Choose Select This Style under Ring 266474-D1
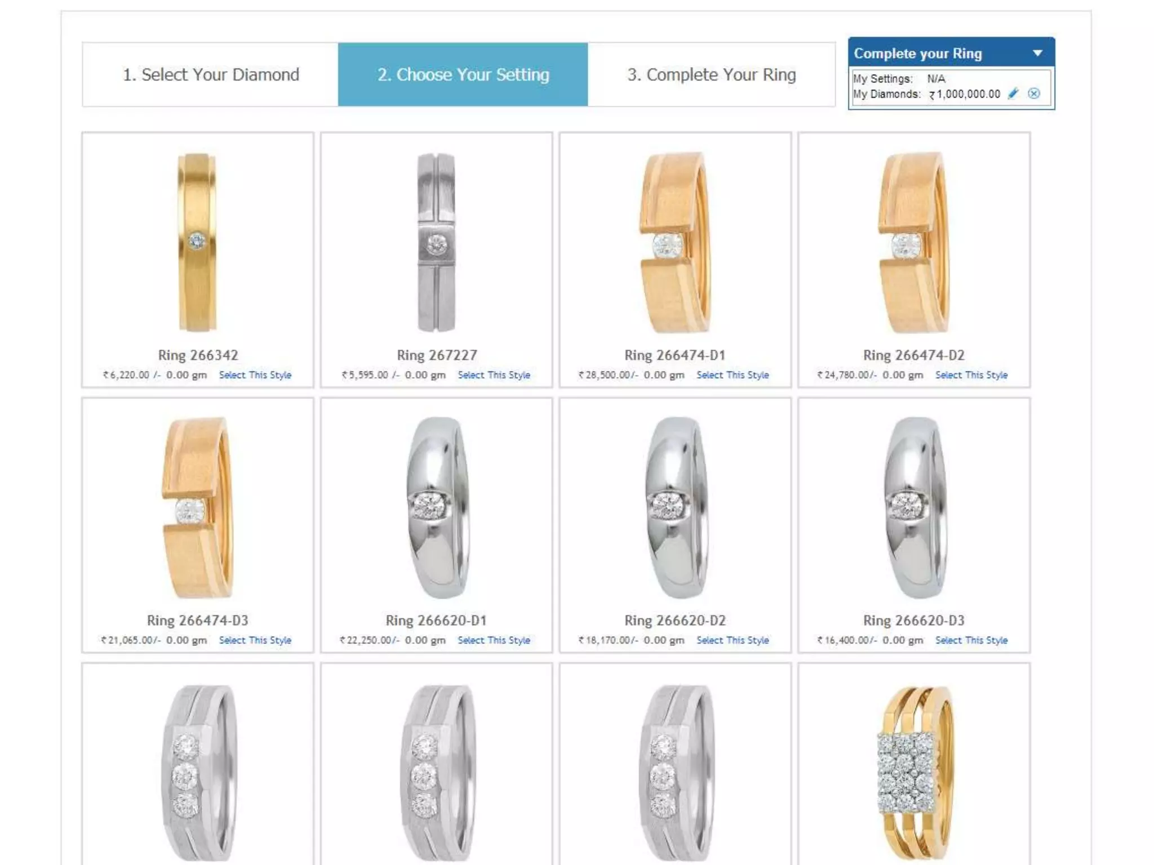Screen dimensions: 1154x865 [x=733, y=375]
